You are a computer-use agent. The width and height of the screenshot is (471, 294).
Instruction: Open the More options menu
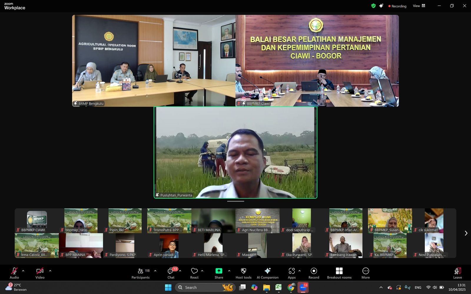366,273
